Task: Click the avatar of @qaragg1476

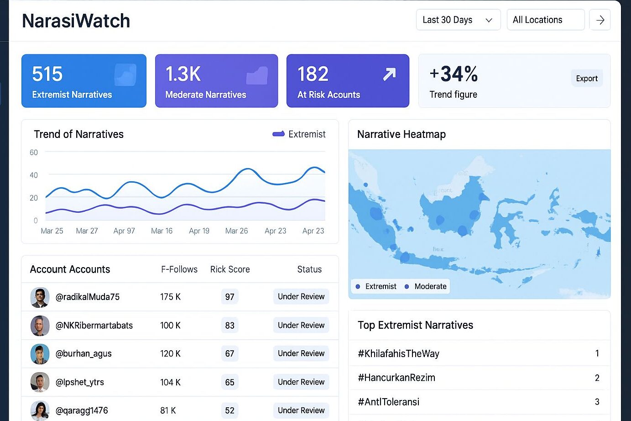Action: (40, 410)
